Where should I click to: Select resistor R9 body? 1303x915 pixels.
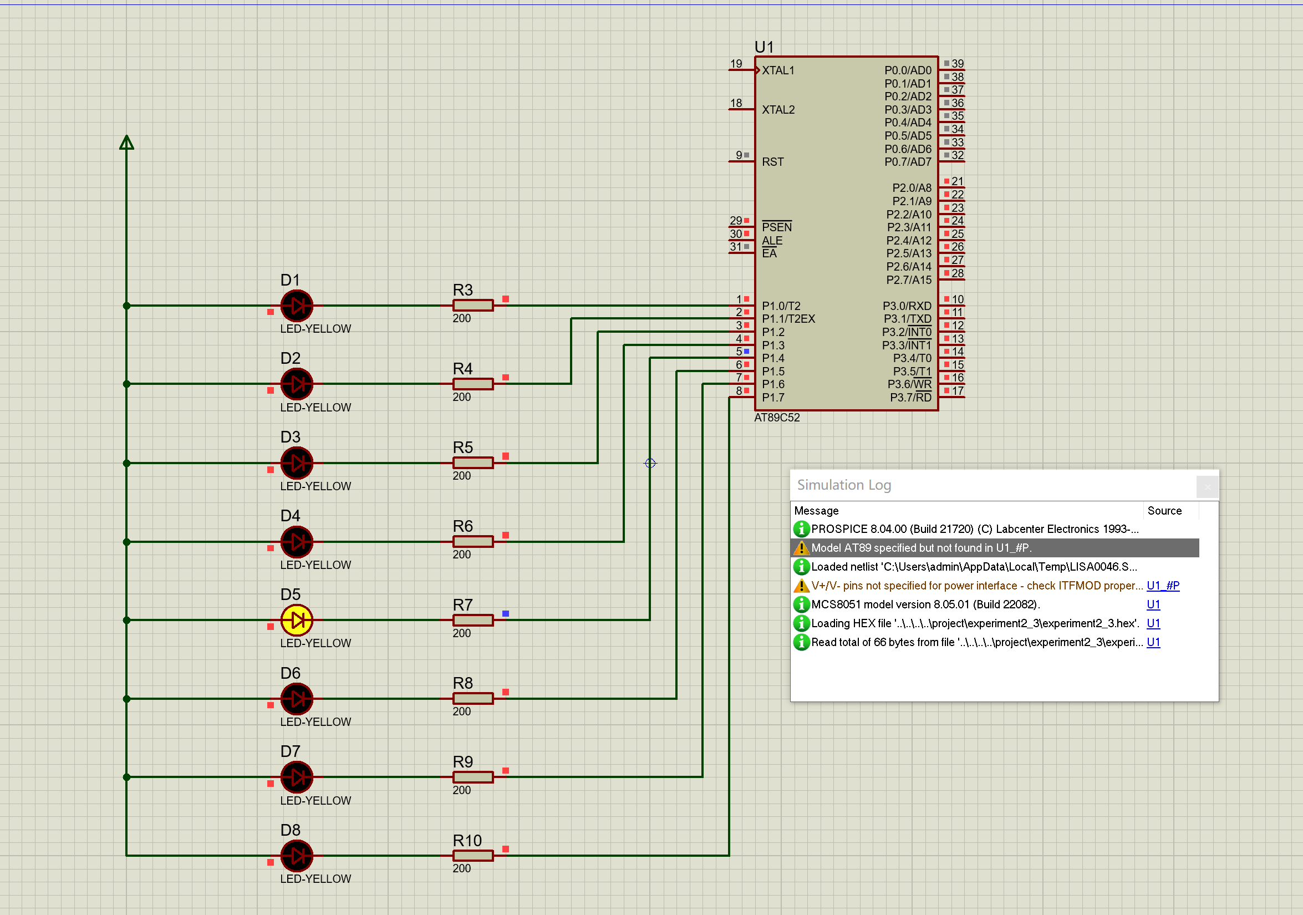[474, 777]
